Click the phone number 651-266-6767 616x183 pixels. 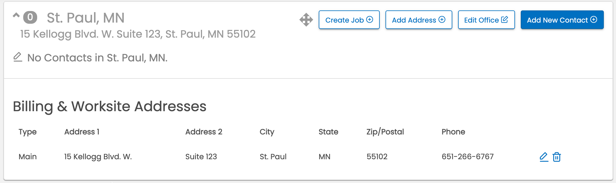(x=468, y=157)
